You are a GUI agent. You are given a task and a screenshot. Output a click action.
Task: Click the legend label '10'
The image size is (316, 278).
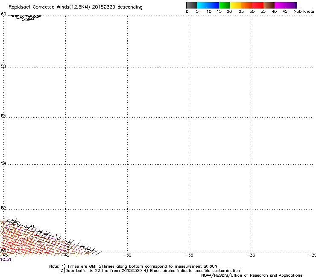click(x=209, y=12)
